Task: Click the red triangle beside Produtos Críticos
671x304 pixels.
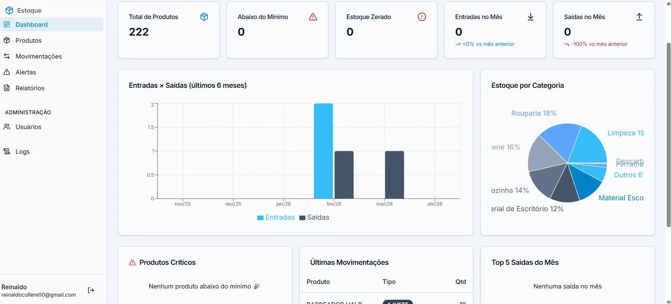Action: click(x=132, y=262)
